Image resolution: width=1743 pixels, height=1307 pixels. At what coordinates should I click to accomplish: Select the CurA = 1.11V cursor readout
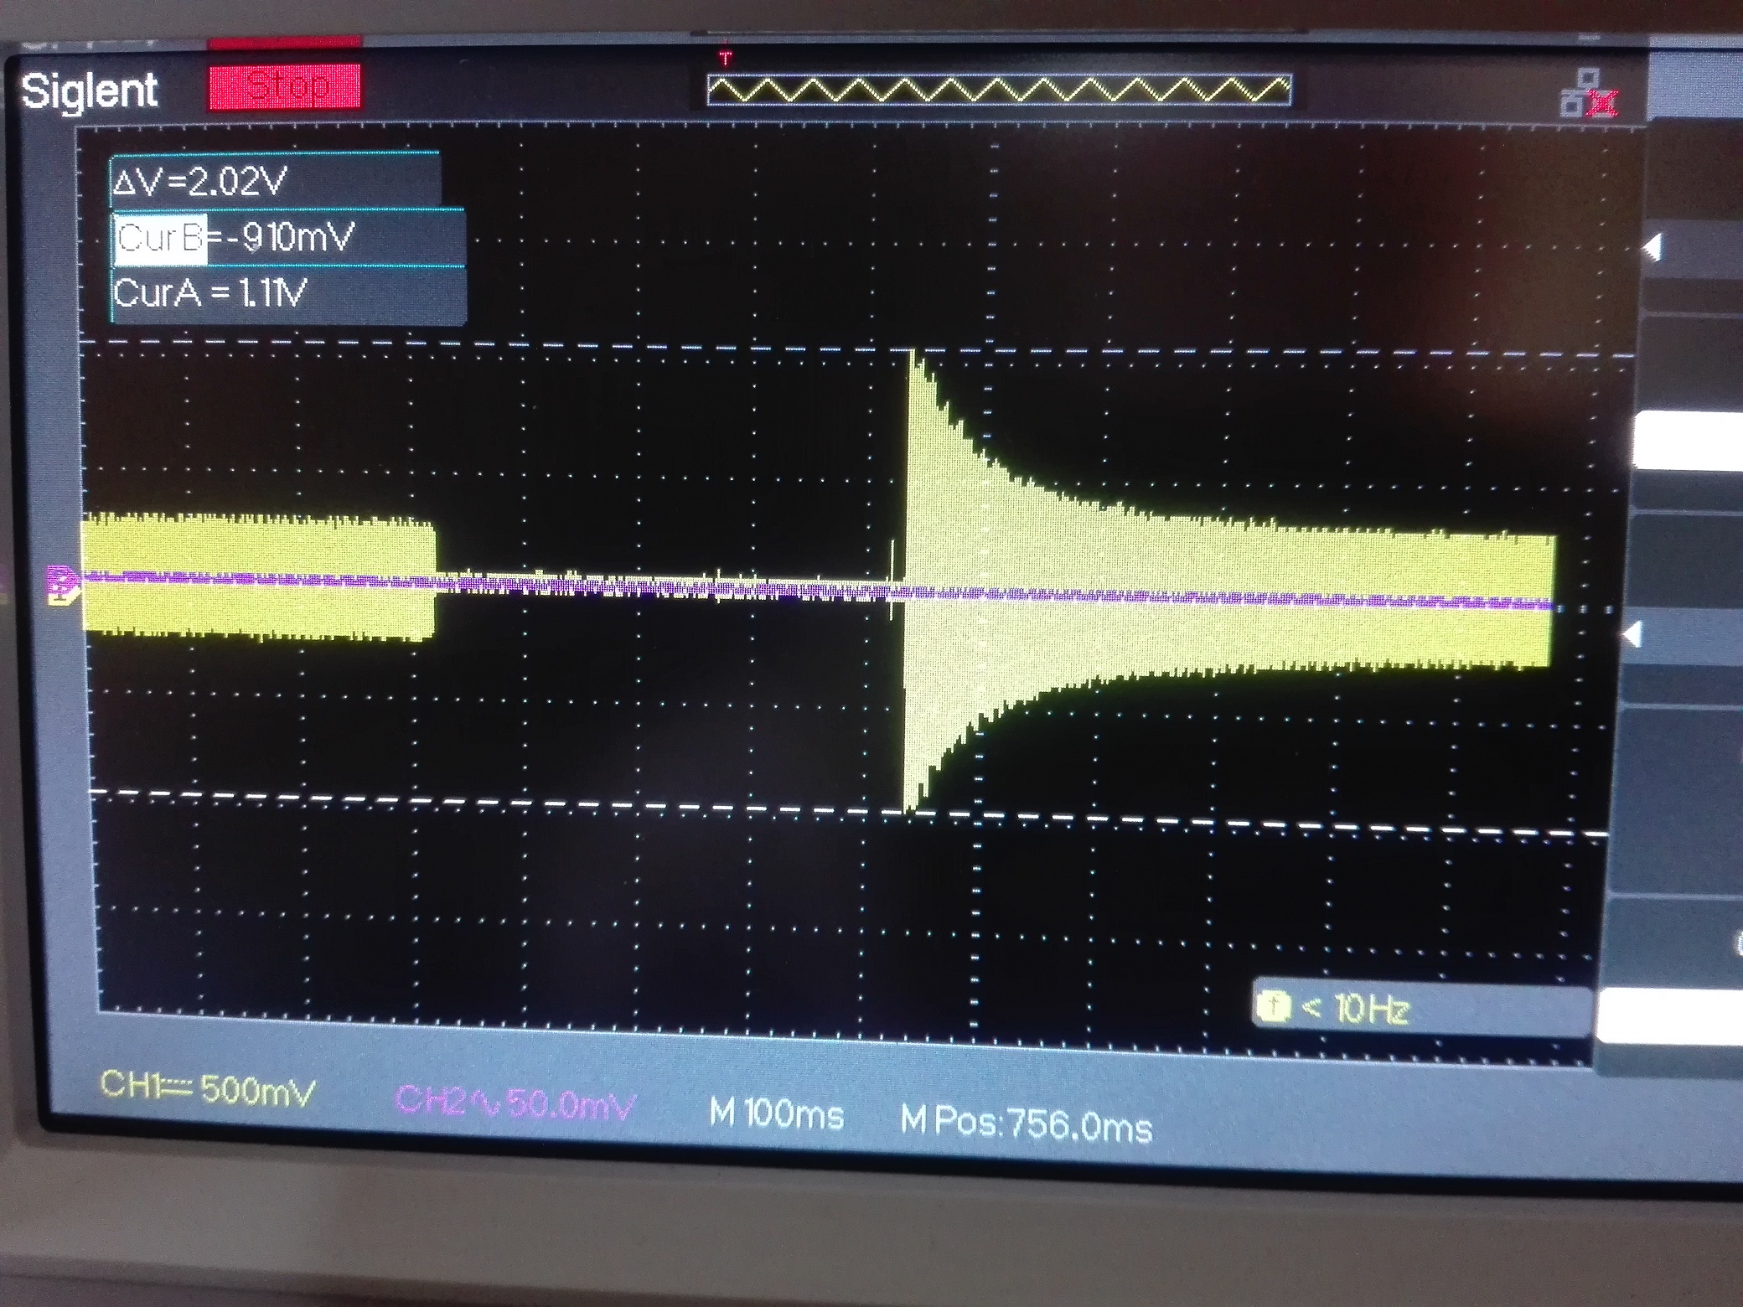pyautogui.click(x=211, y=294)
